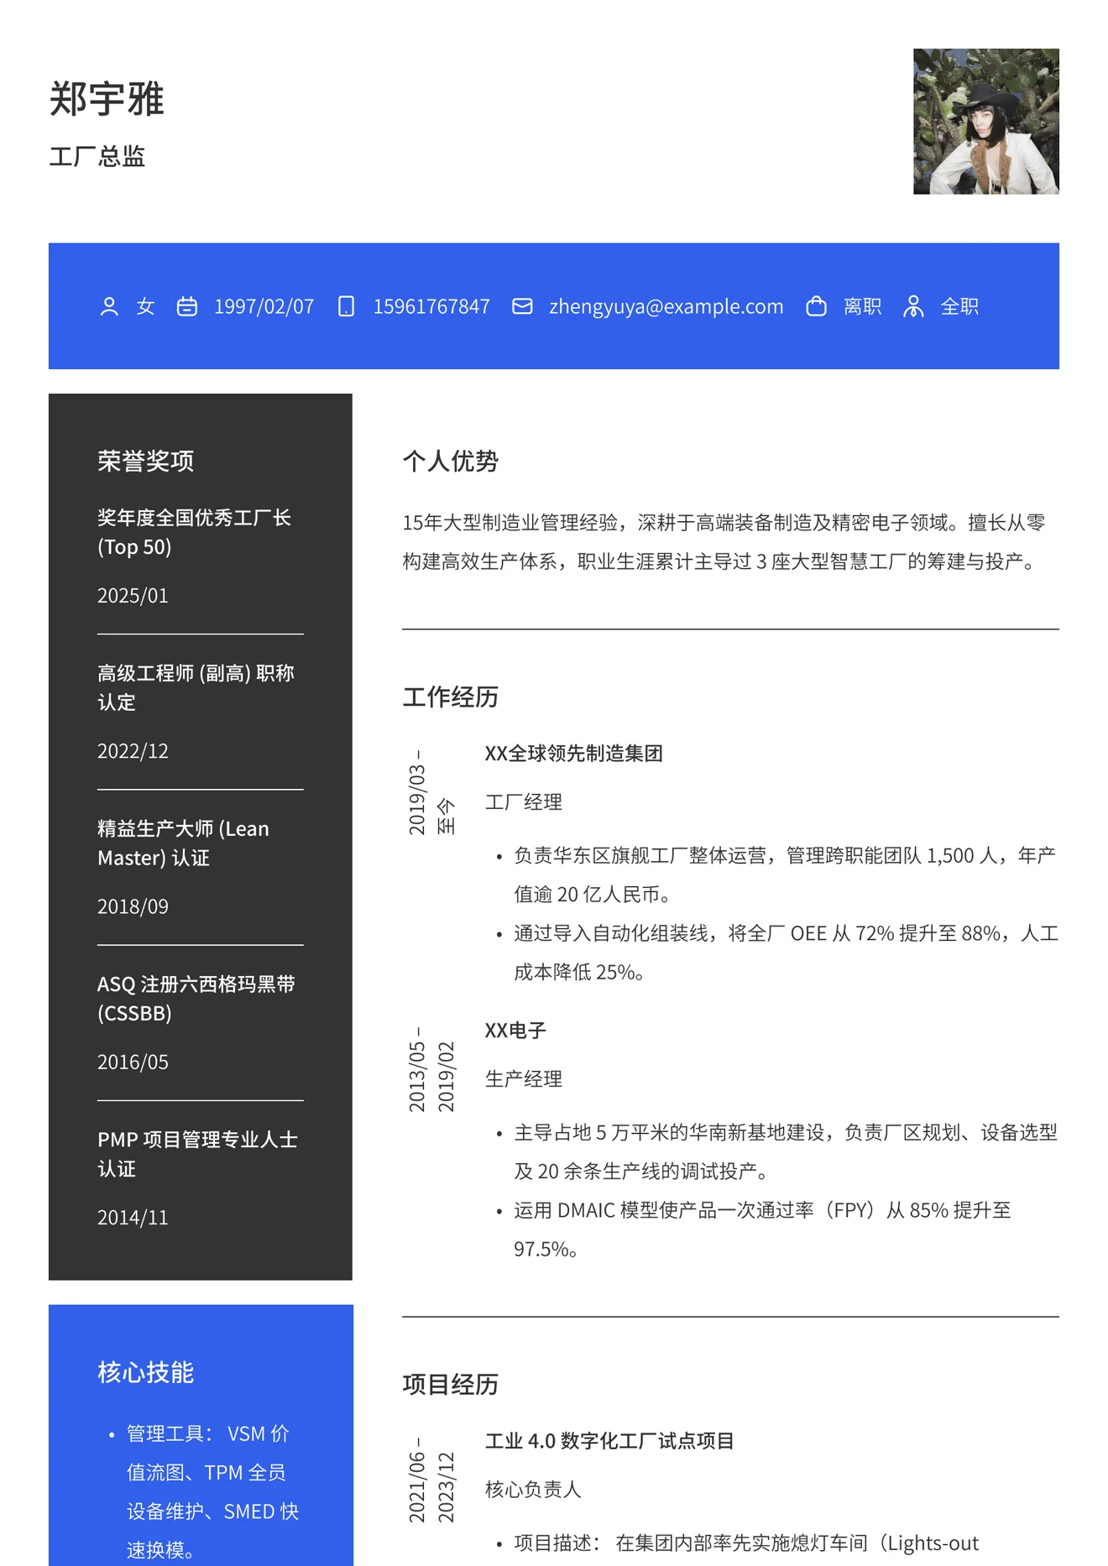Click the 核心技能 section heading
This screenshot has height=1566, width=1108.
[146, 1372]
